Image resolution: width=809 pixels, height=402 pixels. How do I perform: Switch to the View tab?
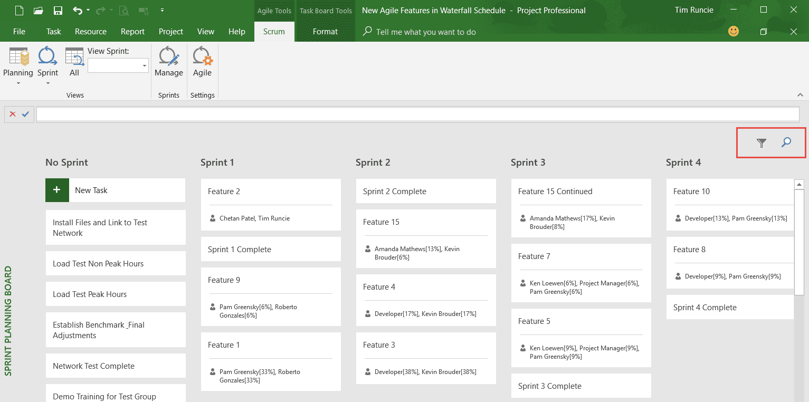coord(206,32)
